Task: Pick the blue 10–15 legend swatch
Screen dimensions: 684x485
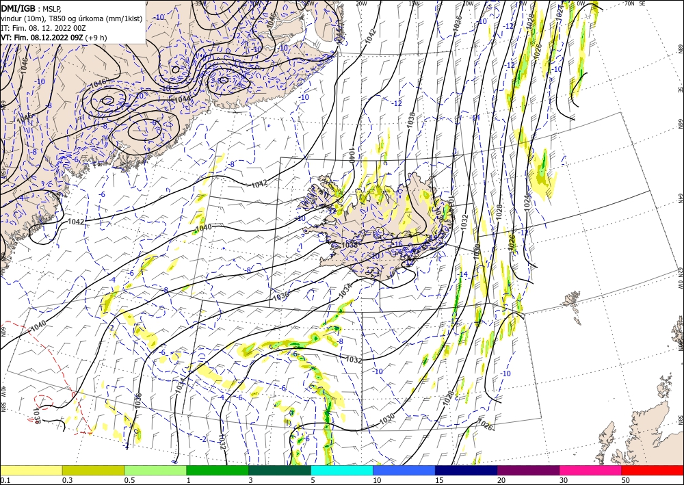Action: [404, 470]
